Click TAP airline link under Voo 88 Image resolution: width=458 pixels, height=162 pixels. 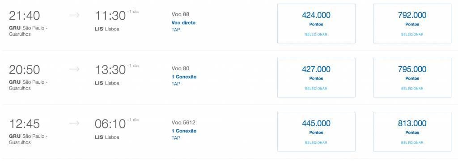[176, 30]
